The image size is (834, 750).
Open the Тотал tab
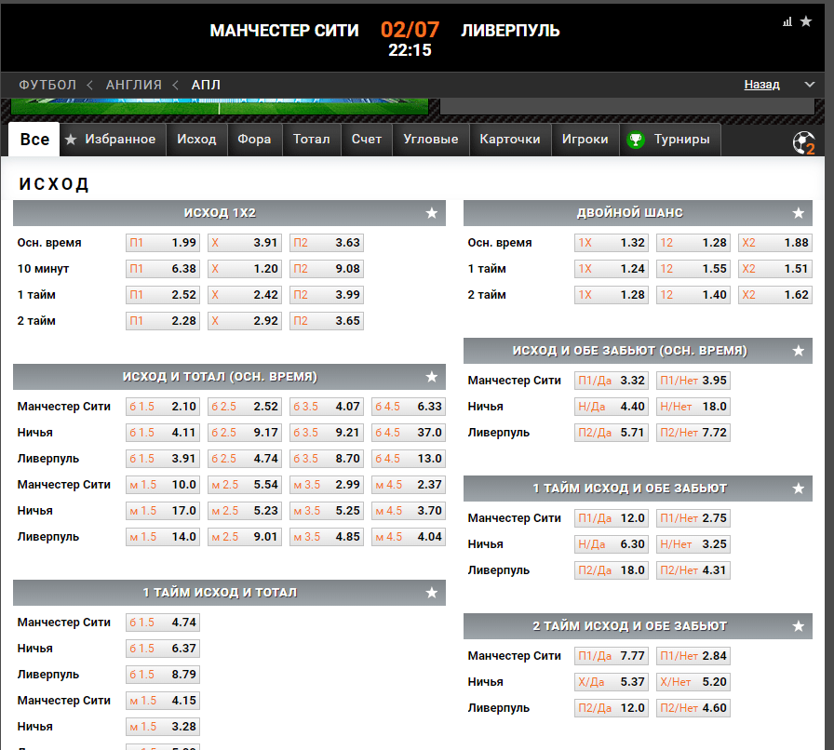point(312,140)
